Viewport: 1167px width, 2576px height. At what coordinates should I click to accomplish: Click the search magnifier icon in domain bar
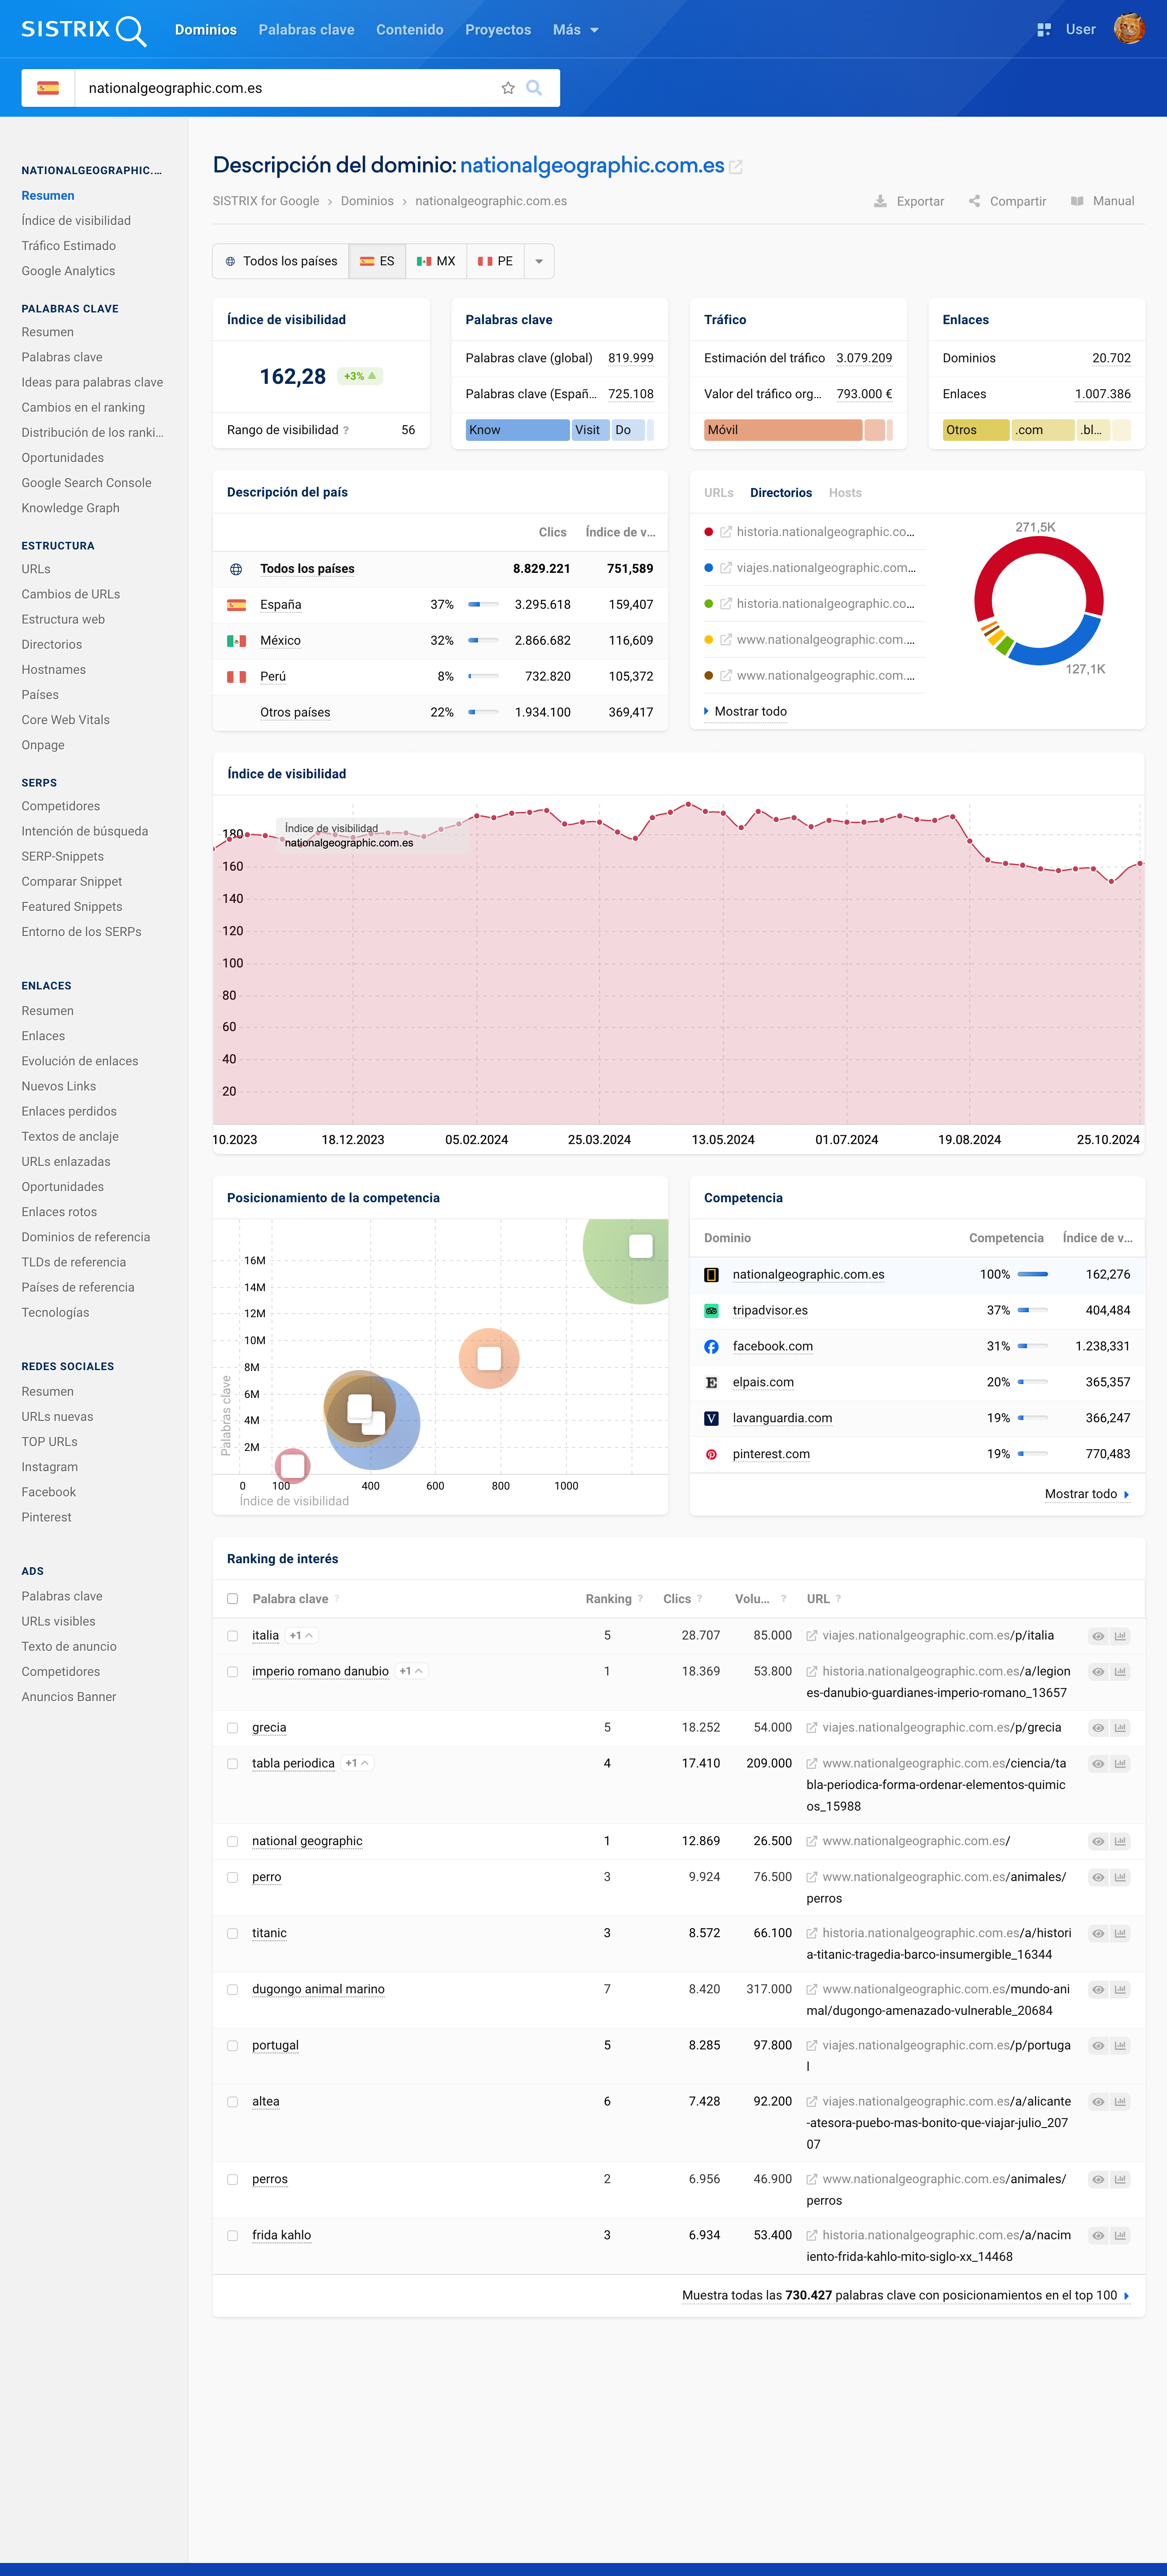point(534,88)
